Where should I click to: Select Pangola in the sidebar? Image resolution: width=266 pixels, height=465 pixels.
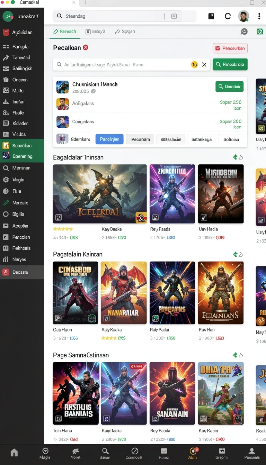[22, 46]
